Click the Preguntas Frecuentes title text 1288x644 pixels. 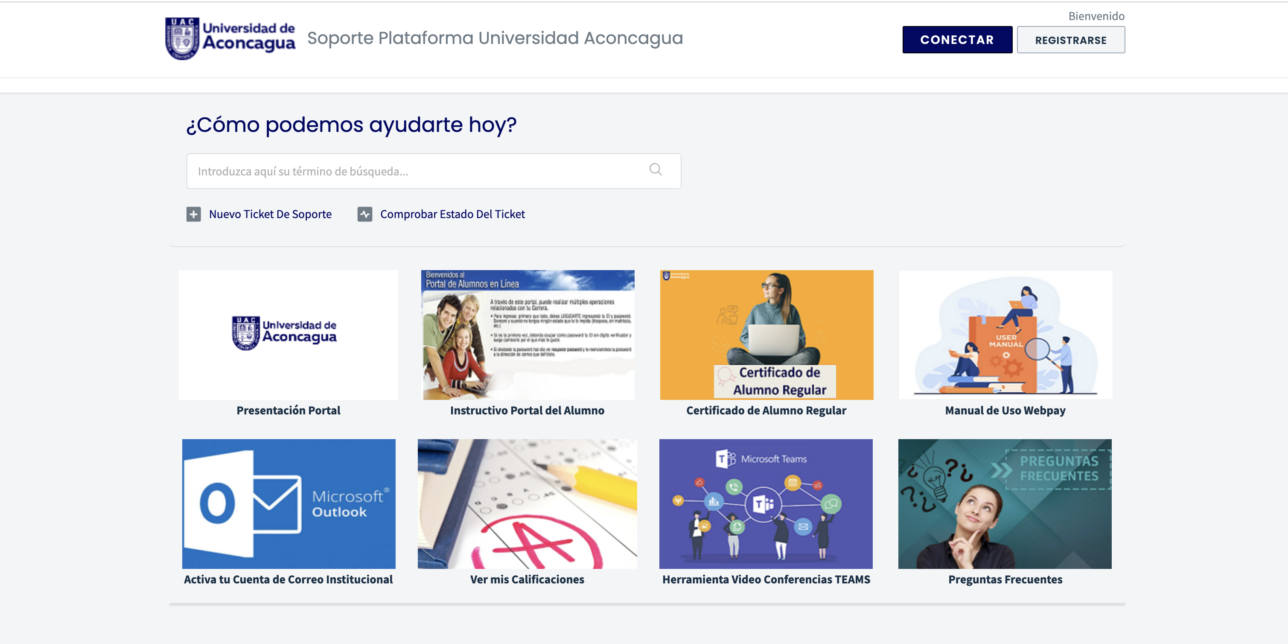coord(1005,580)
